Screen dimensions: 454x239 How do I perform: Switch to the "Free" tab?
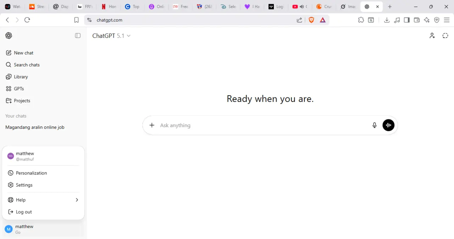point(181,7)
